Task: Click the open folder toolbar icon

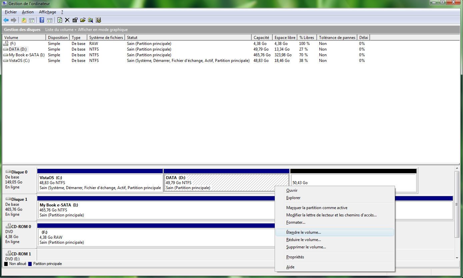Action: 83,20
